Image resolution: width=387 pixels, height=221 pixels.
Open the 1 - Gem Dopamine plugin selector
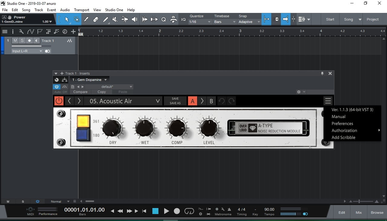(x=89, y=80)
